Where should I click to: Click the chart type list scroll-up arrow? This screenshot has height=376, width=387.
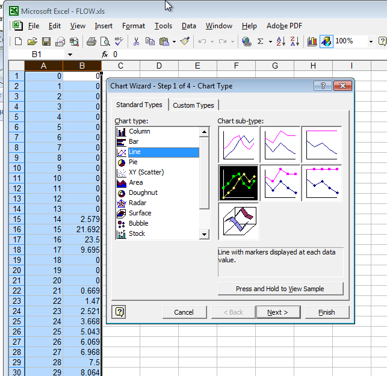204,132
